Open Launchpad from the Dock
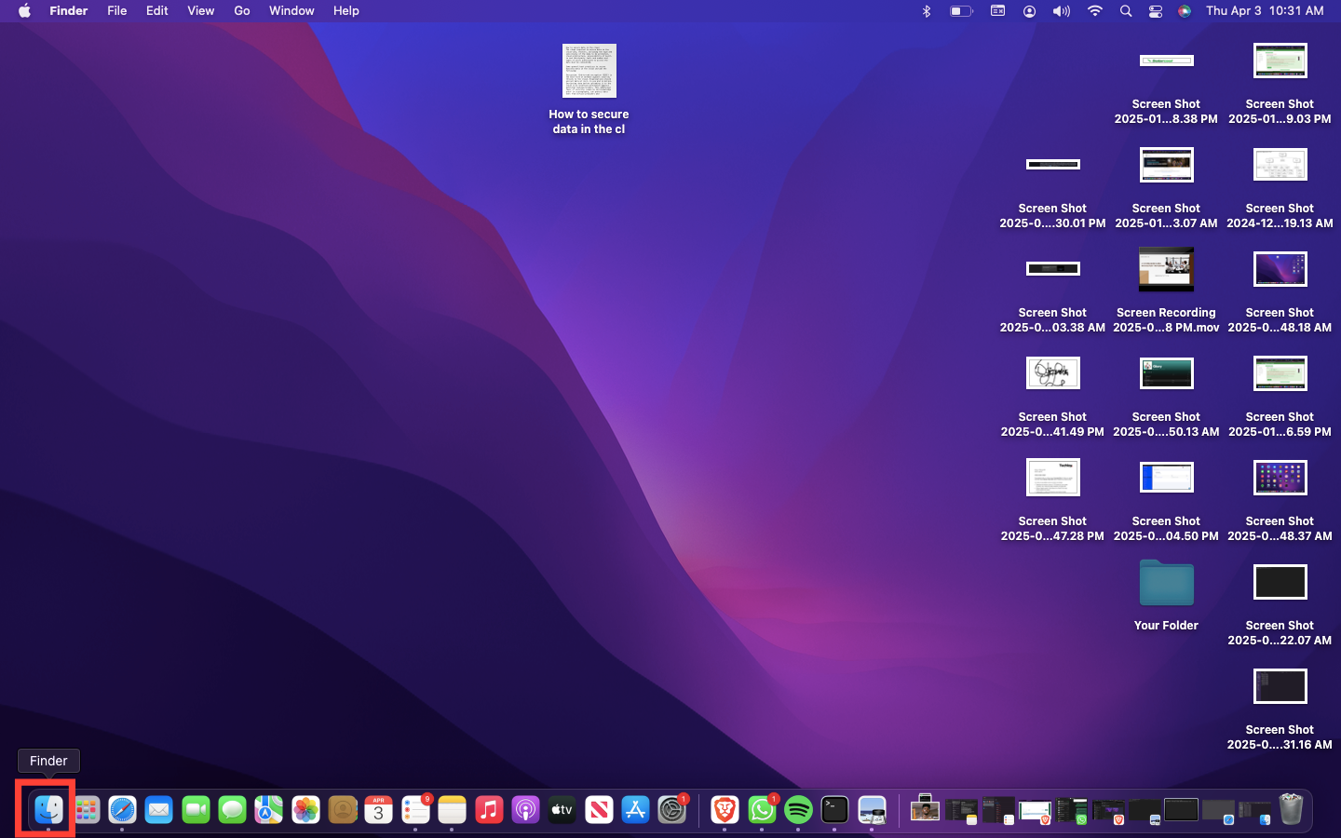 pos(87,810)
